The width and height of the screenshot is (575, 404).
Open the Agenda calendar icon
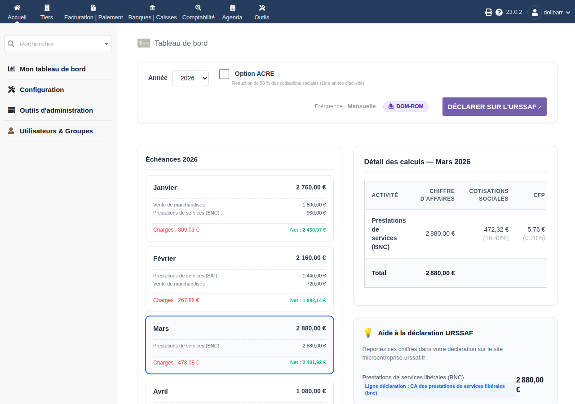pos(232,8)
